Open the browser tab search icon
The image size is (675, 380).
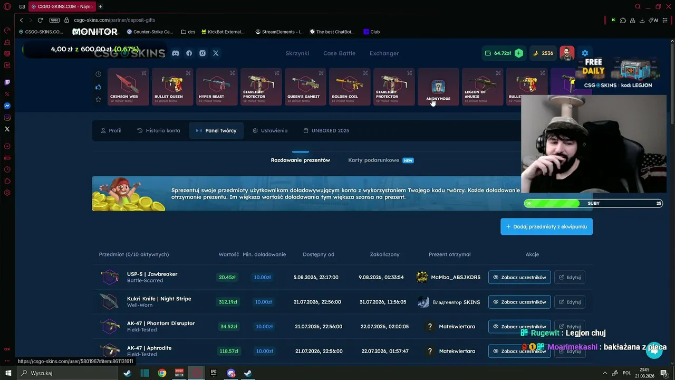(x=638, y=6)
